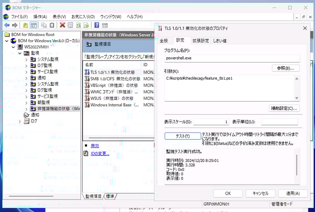The image size is (315, 212).
Task: Click 管理者モード in the status bar
Action: tap(282, 204)
